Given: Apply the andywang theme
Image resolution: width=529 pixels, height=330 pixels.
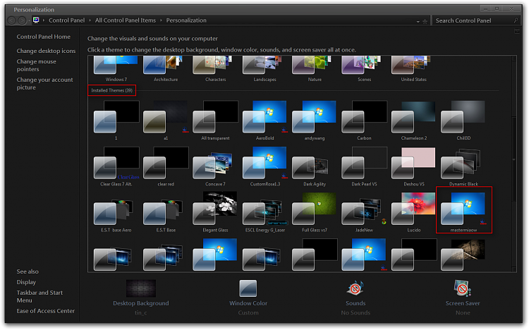Looking at the screenshot, I should point(315,120).
